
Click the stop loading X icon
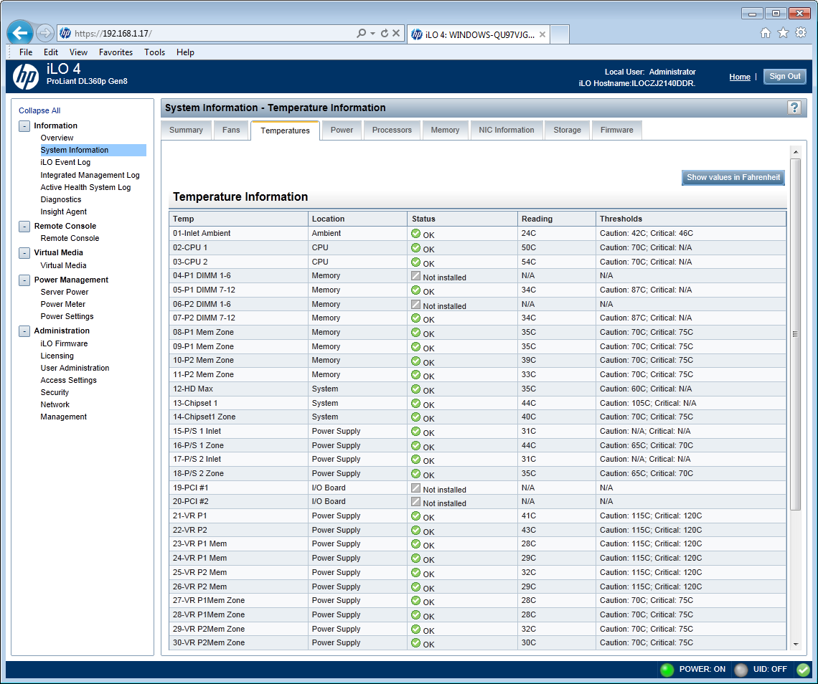(x=396, y=34)
